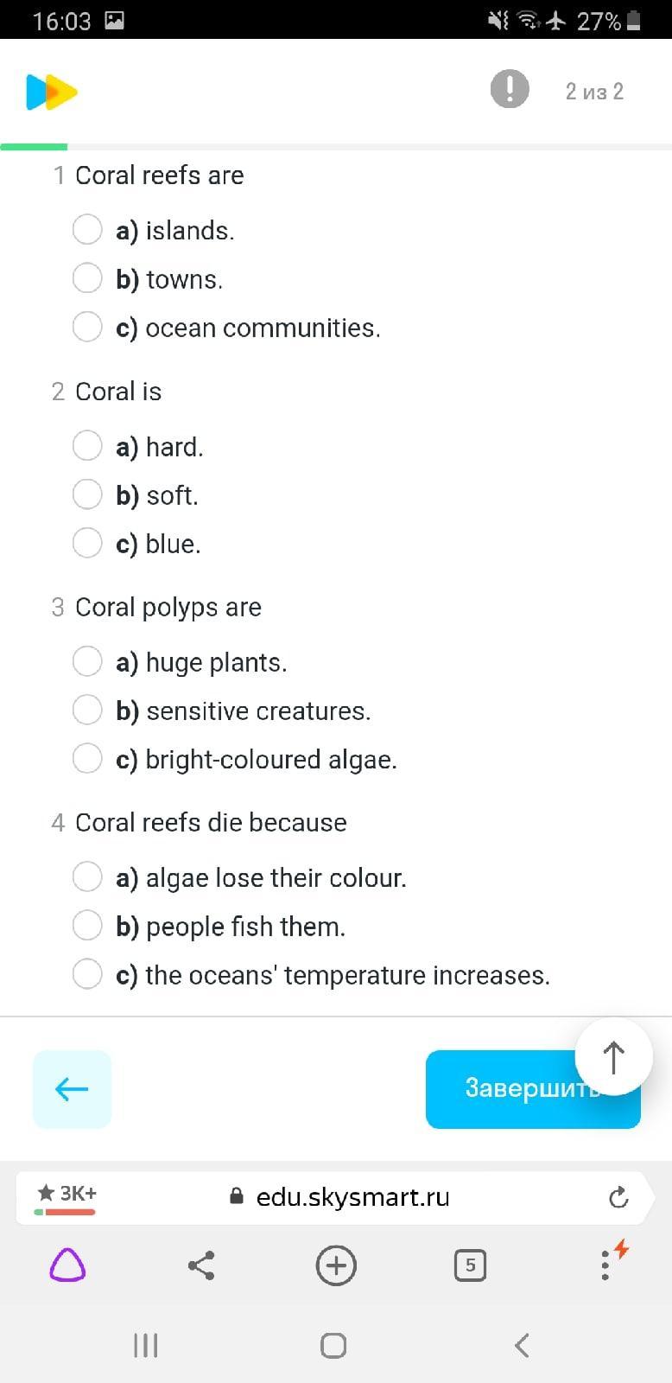The height and width of the screenshot is (1383, 672).
Task: Choose 'bright-coloured algae' option
Action: (87, 758)
